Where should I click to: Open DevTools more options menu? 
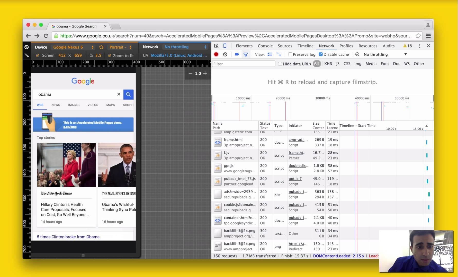[x=420, y=46]
